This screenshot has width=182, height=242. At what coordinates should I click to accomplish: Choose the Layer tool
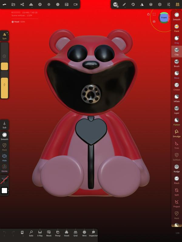click(177, 110)
